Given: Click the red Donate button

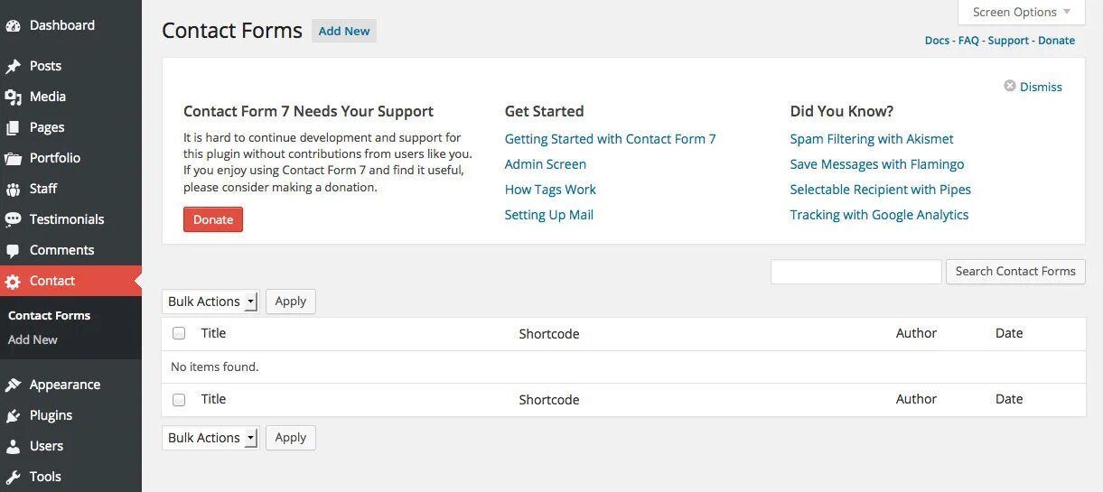Looking at the screenshot, I should coord(213,219).
